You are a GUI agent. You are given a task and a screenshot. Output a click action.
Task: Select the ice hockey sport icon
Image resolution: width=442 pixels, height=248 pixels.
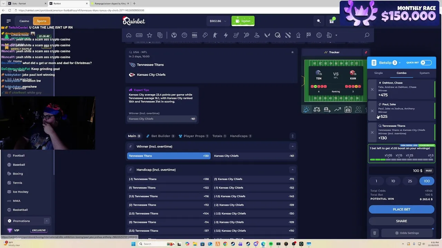click(x=236, y=35)
